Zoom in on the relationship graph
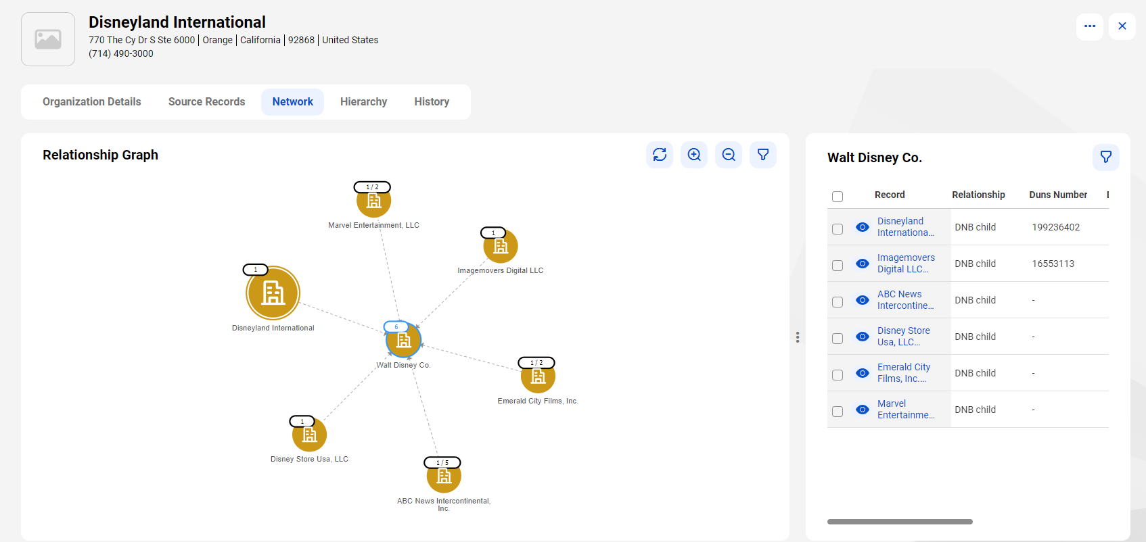The image size is (1146, 542). click(x=694, y=155)
